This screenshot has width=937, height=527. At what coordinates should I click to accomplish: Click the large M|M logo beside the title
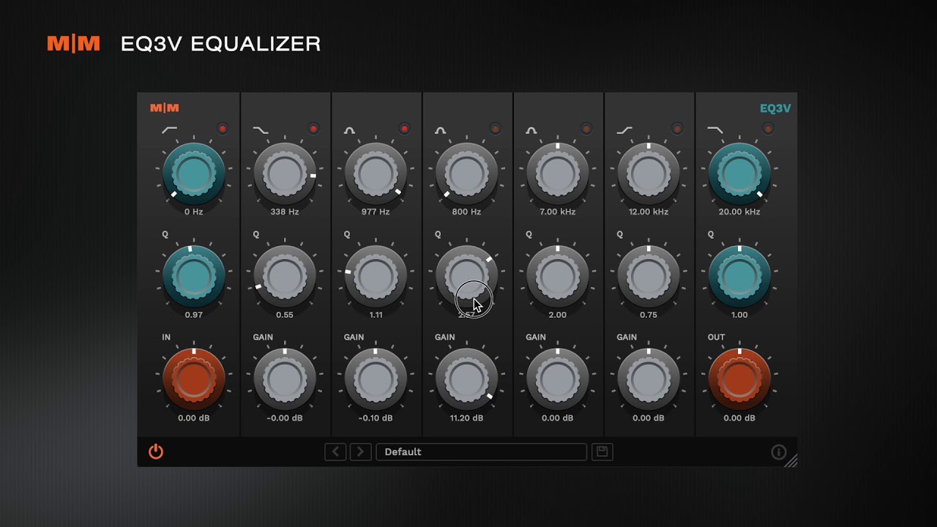click(x=73, y=44)
